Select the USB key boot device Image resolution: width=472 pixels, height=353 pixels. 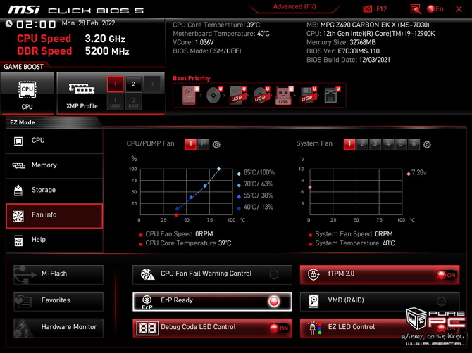284,95
